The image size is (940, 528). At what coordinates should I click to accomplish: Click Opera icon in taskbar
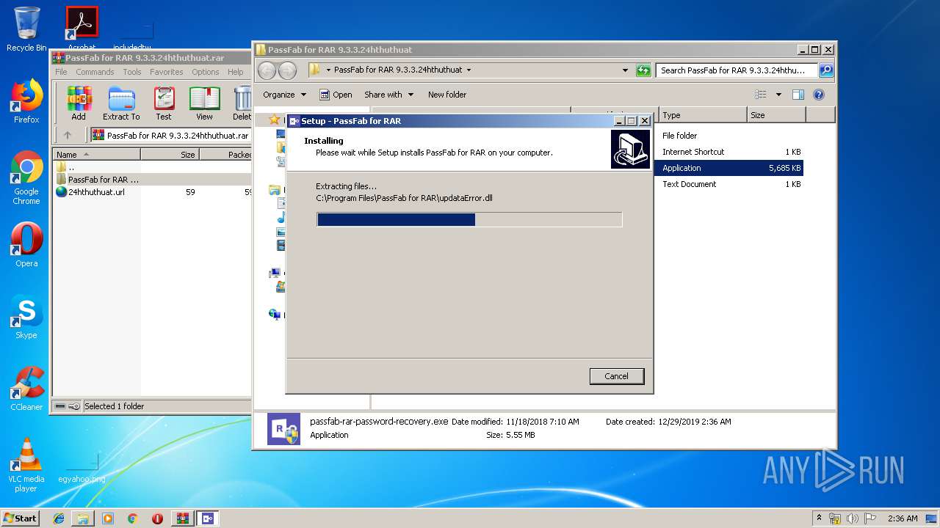click(x=157, y=518)
